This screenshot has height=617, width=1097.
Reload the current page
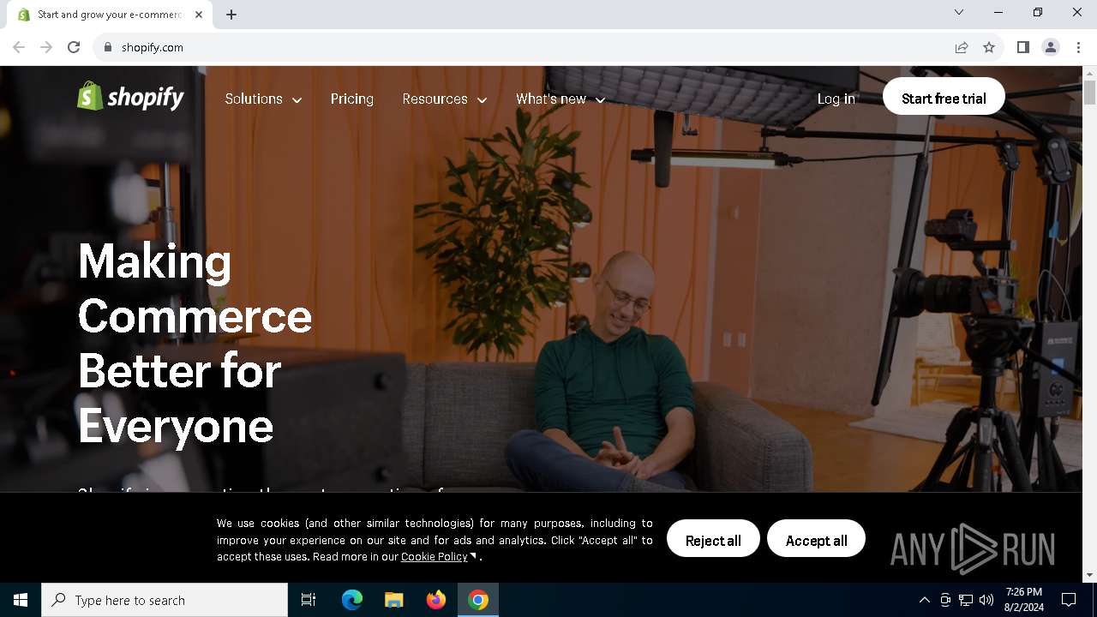pos(74,47)
